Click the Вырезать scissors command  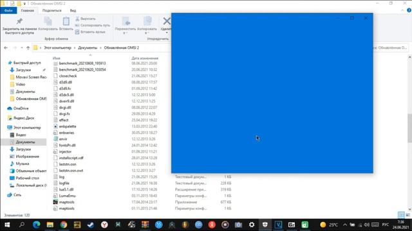coord(86,19)
